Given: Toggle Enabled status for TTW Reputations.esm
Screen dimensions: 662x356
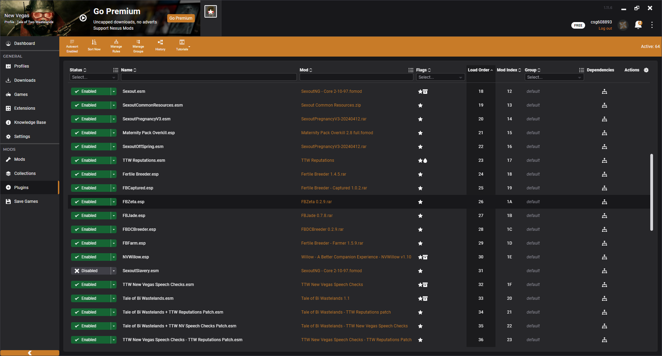Looking at the screenshot, I should point(91,160).
